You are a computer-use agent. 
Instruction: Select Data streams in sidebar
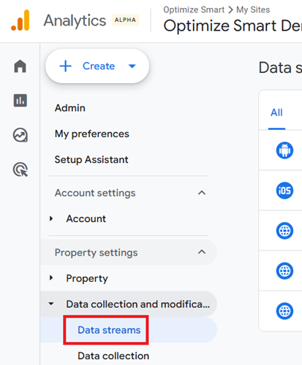pos(109,330)
